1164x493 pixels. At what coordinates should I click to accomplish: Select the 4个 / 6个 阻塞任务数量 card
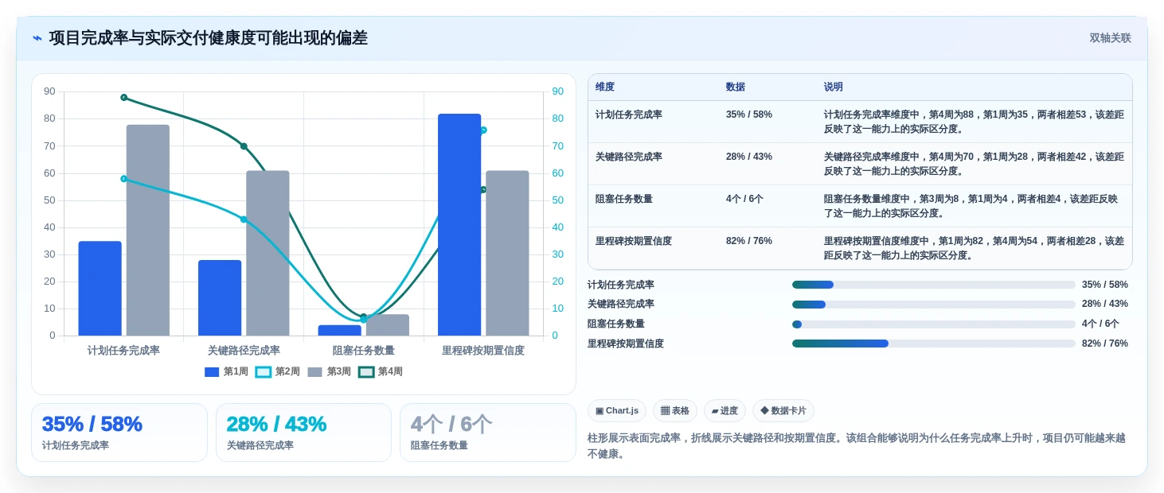[x=487, y=433]
